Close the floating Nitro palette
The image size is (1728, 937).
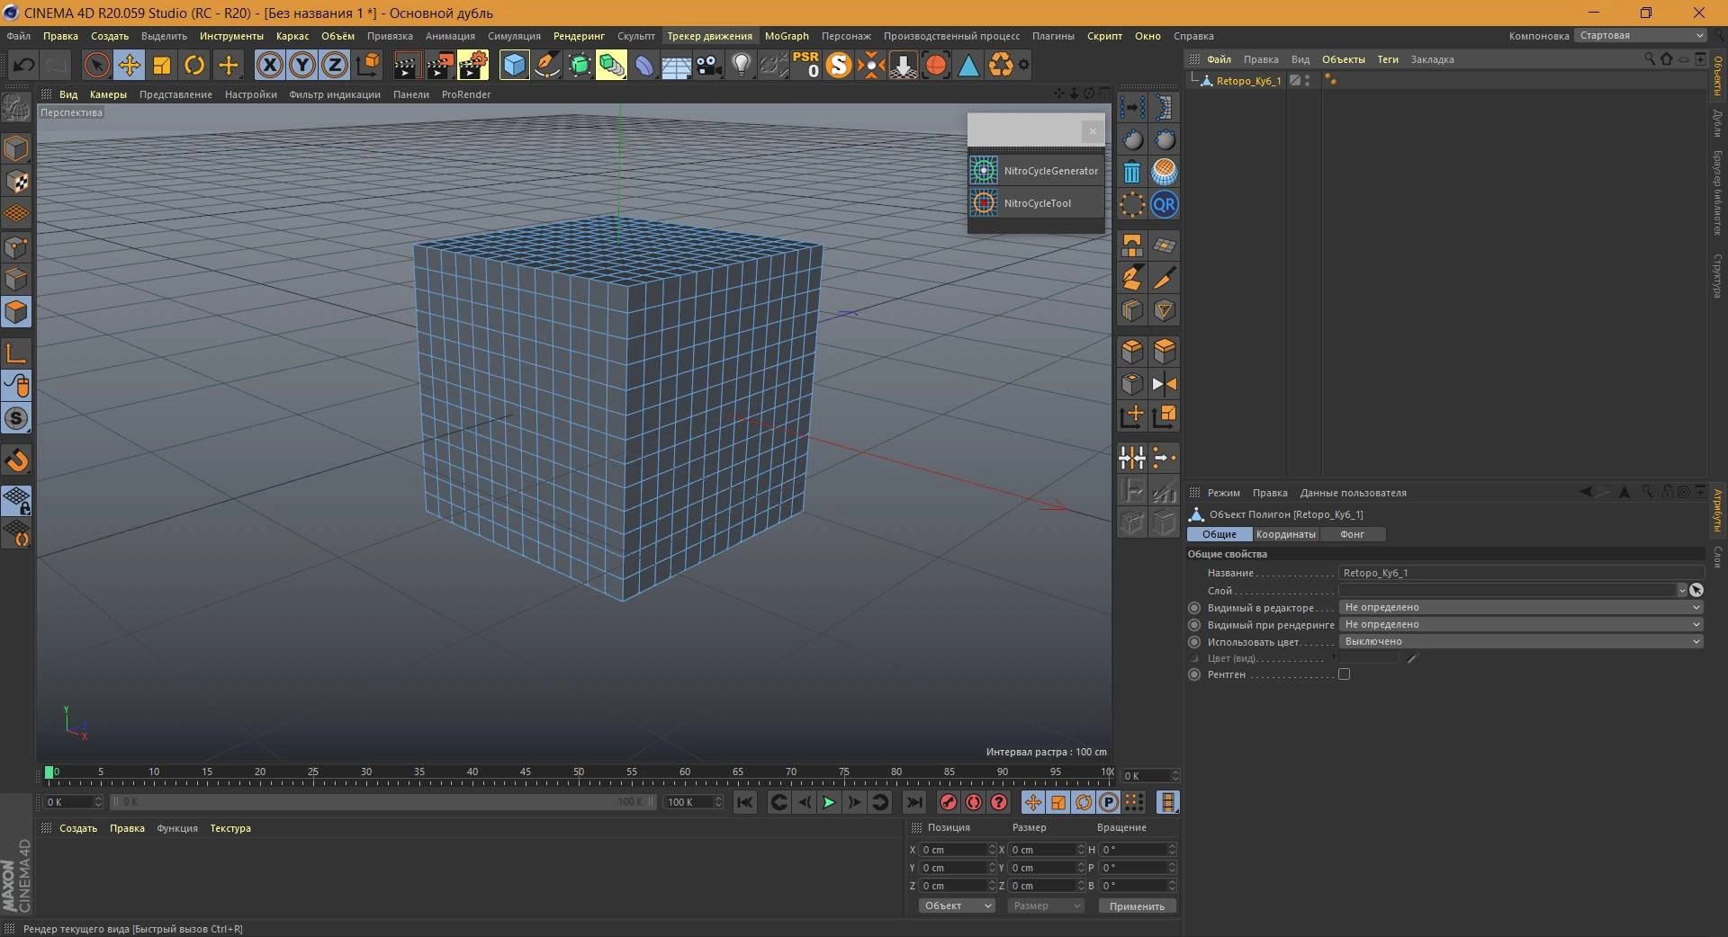pyautogui.click(x=1093, y=131)
